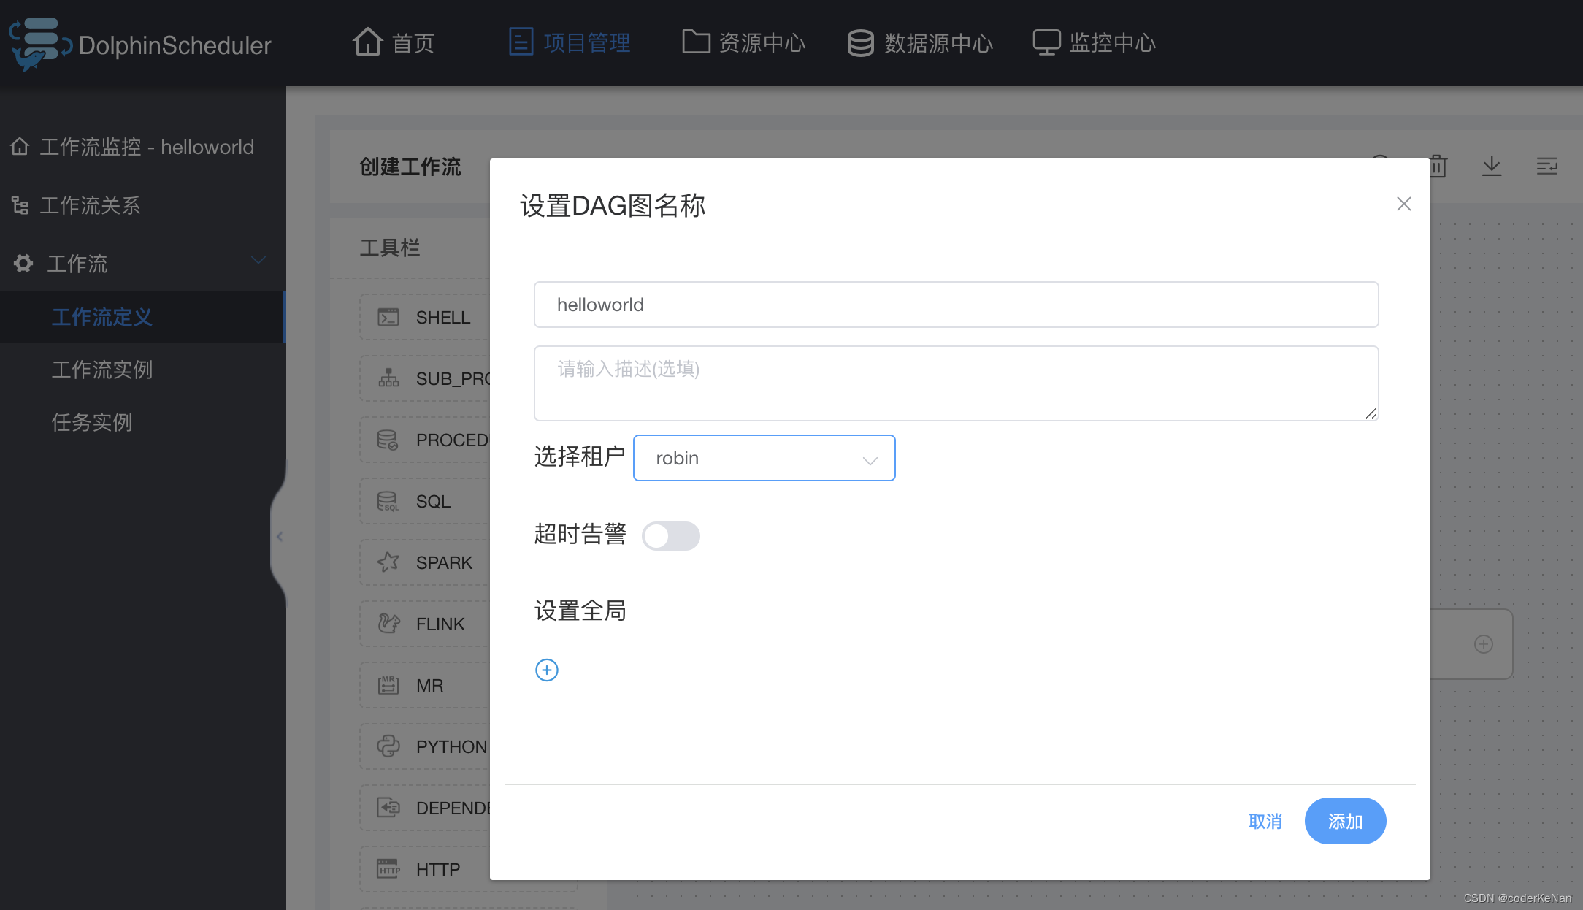Pick the SPARK task icon

click(388, 562)
